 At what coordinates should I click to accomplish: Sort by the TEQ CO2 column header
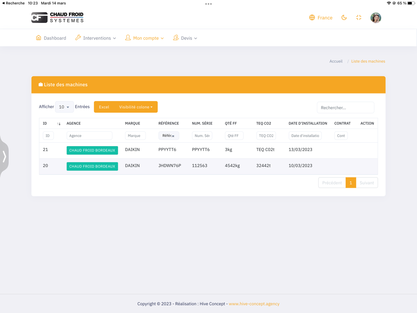point(264,124)
